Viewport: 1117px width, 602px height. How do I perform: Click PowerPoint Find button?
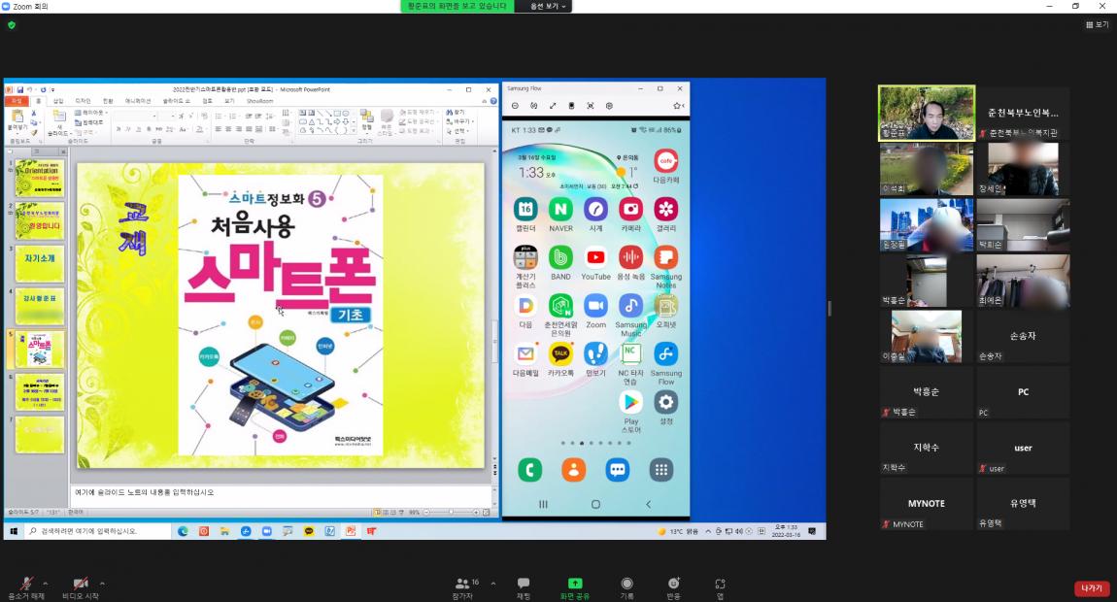(x=456, y=113)
